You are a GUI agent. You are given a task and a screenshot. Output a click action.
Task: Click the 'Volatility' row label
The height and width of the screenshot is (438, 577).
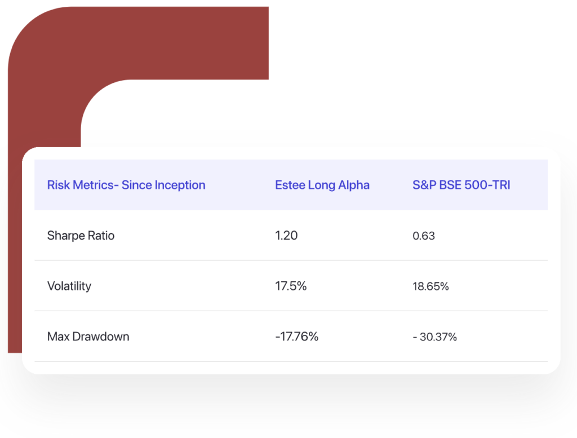pos(69,286)
